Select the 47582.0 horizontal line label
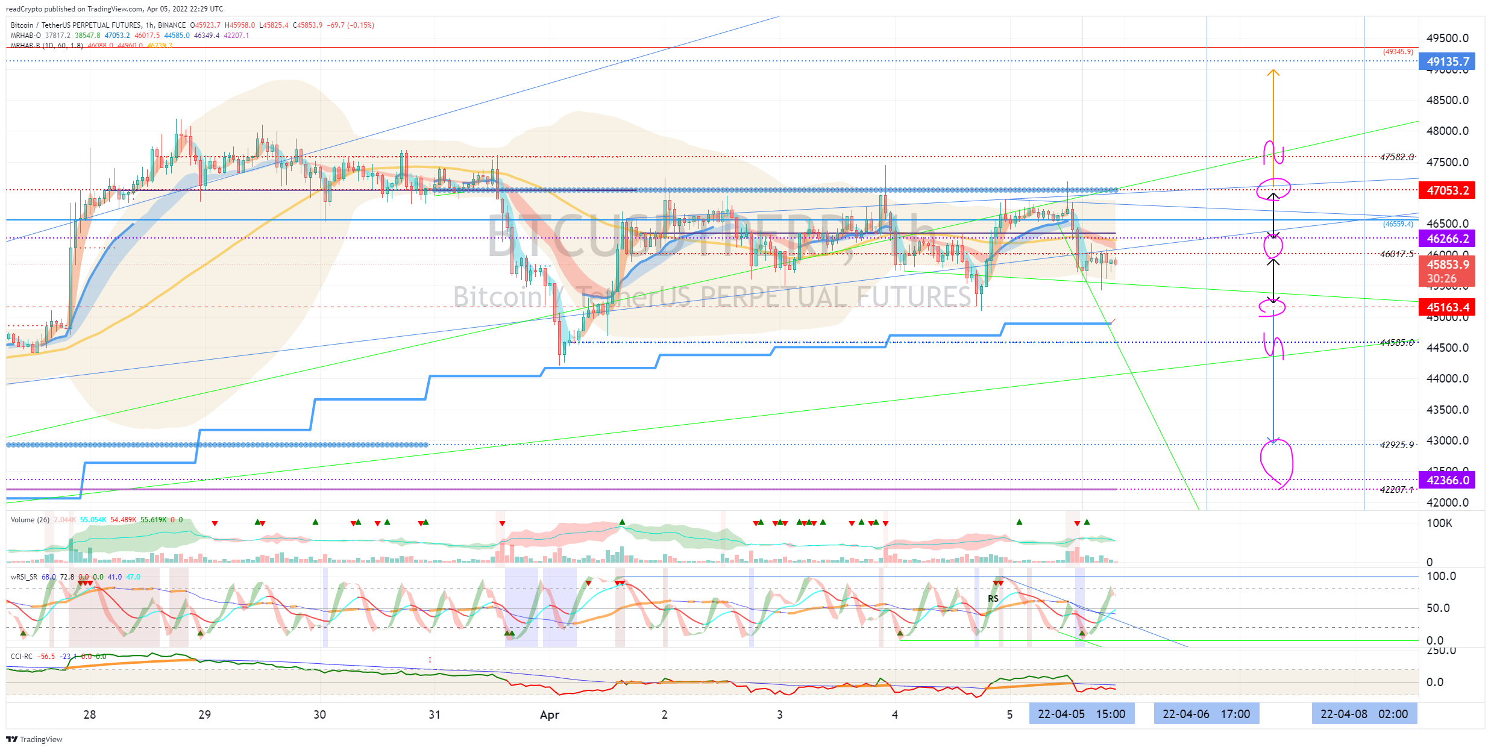Viewport: 1491px width, 750px height. coord(1397,157)
